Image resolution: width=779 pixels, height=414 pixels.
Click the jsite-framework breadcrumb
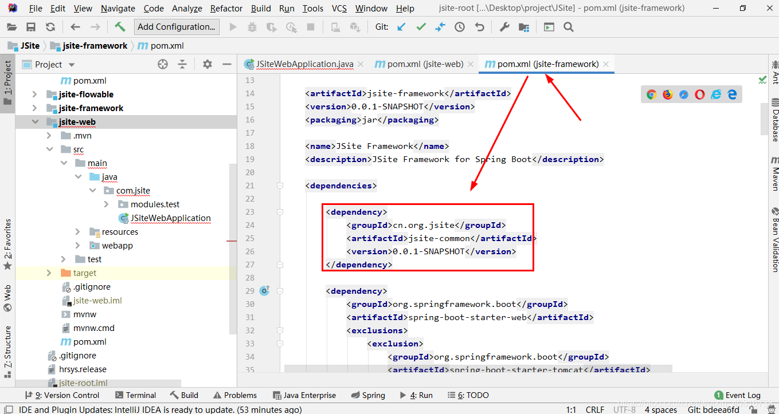[x=88, y=46]
